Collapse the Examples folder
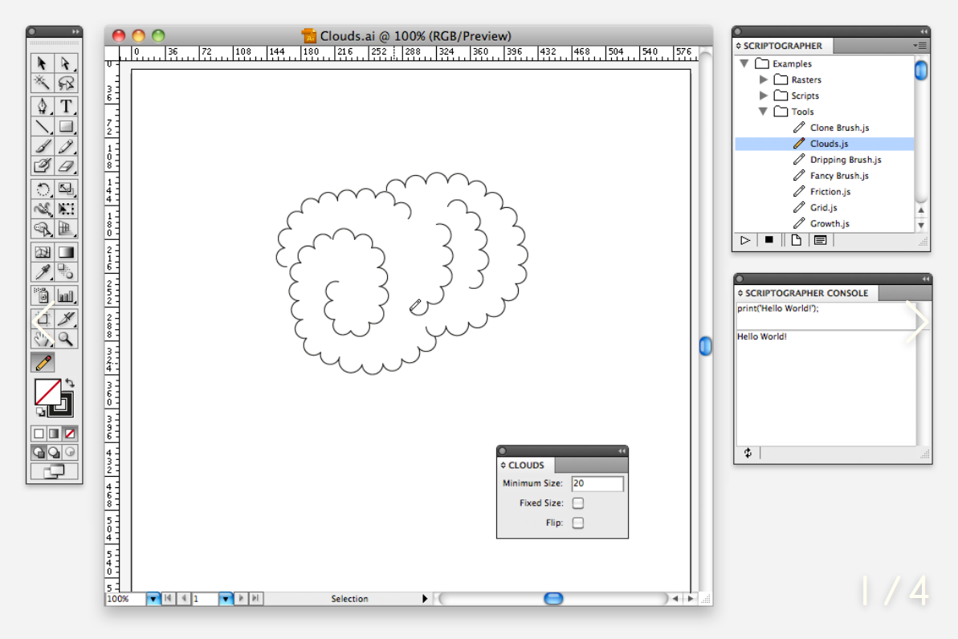Screen dimensions: 958x639 click(744, 63)
